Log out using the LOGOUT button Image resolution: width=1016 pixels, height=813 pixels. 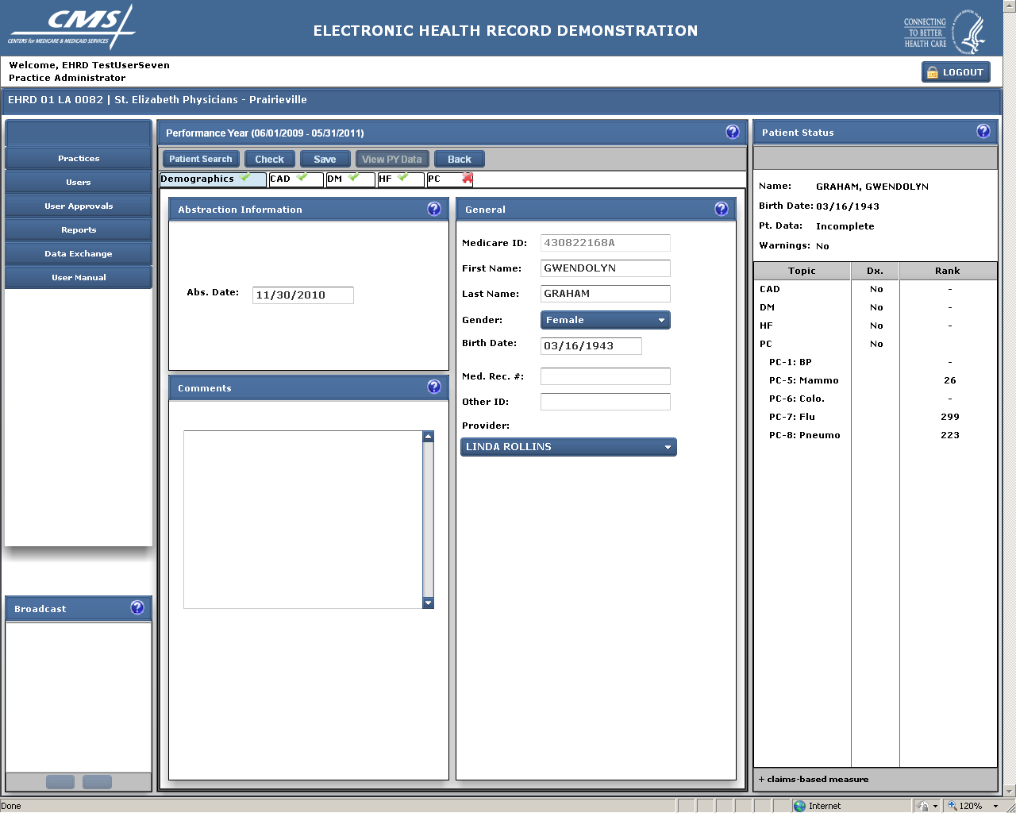coord(955,72)
